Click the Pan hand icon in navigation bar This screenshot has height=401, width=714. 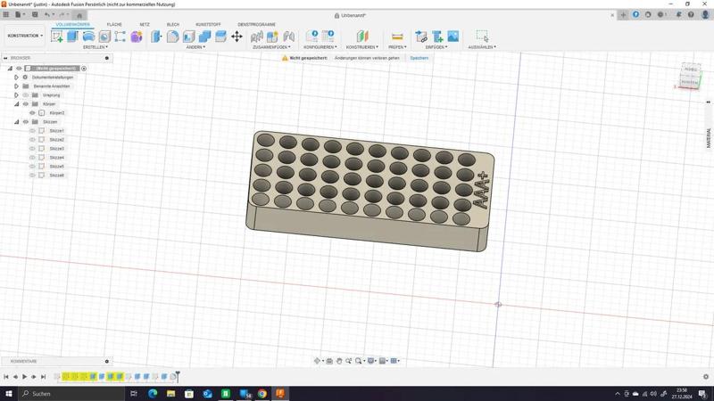tap(339, 361)
